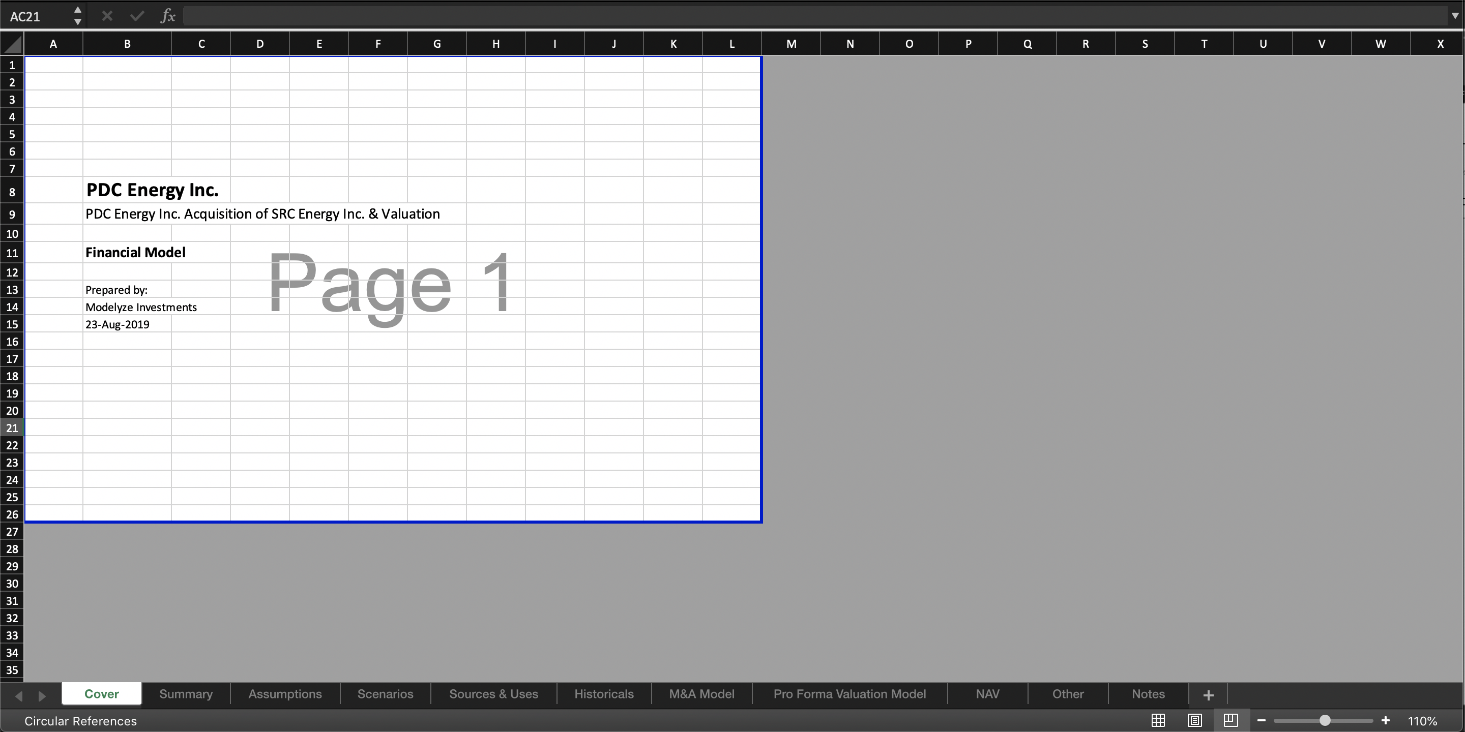The image size is (1465, 732).
Task: Select the Modelyze Investments cell
Action: point(127,307)
